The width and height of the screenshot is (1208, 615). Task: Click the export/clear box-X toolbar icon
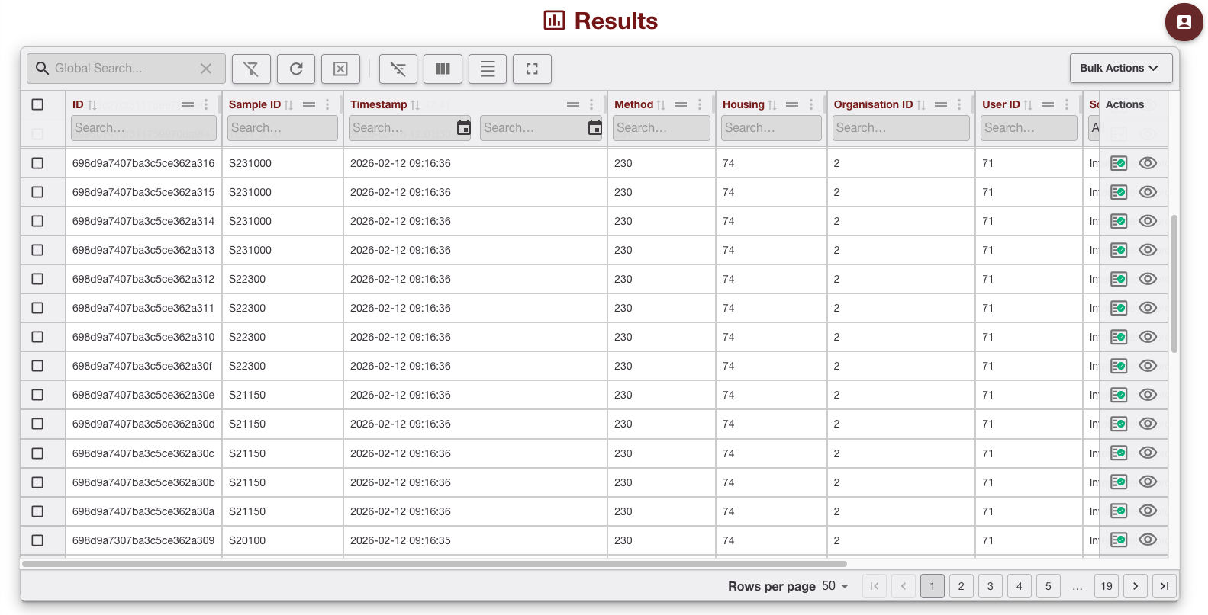click(340, 69)
